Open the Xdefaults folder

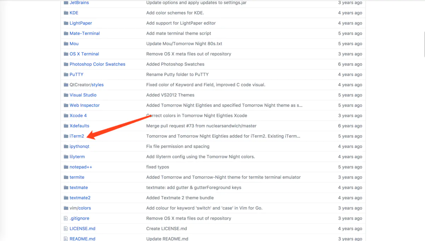pyautogui.click(x=79, y=126)
